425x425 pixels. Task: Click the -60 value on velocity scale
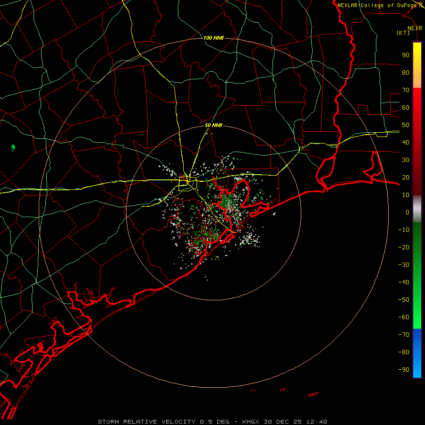click(404, 317)
